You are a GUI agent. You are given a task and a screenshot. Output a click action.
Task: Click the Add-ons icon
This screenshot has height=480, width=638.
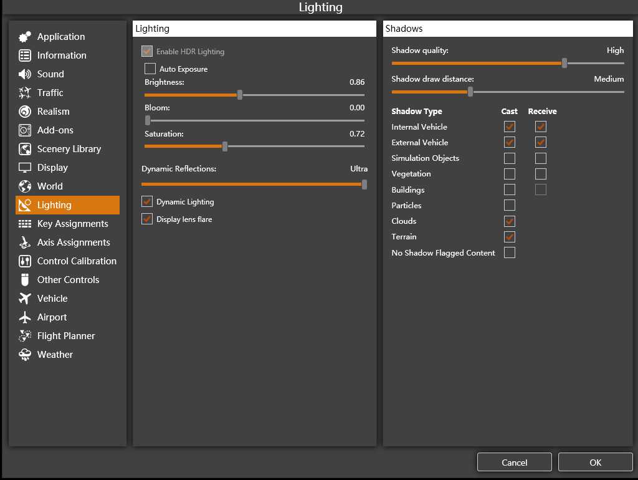[x=25, y=130]
